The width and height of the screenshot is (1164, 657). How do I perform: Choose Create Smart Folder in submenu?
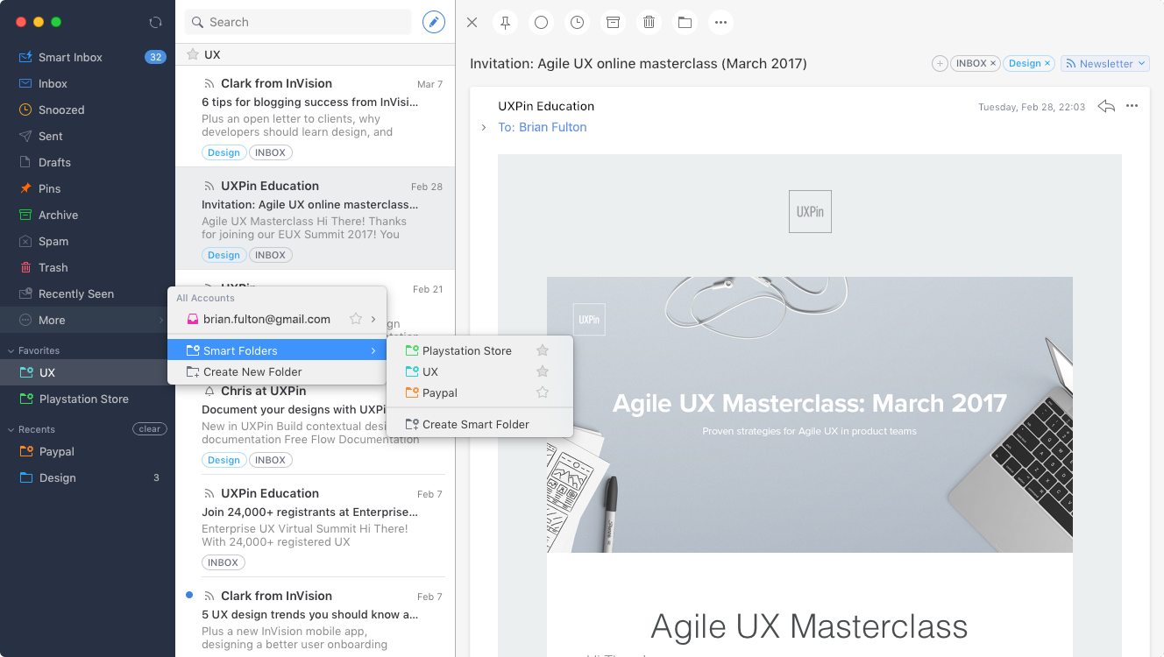pyautogui.click(x=479, y=424)
